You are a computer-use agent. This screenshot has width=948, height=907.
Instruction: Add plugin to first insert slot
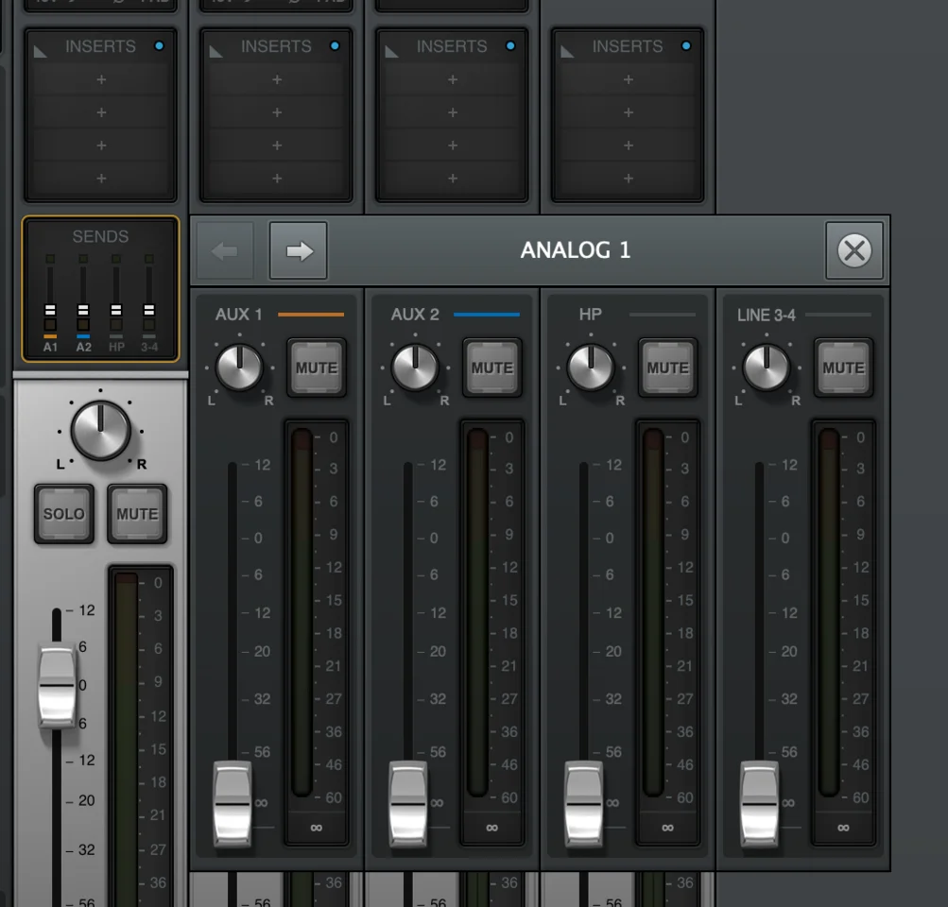[x=100, y=80]
